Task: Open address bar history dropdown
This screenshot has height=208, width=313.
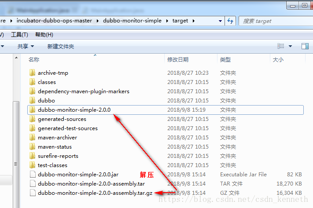Action: 220,21
